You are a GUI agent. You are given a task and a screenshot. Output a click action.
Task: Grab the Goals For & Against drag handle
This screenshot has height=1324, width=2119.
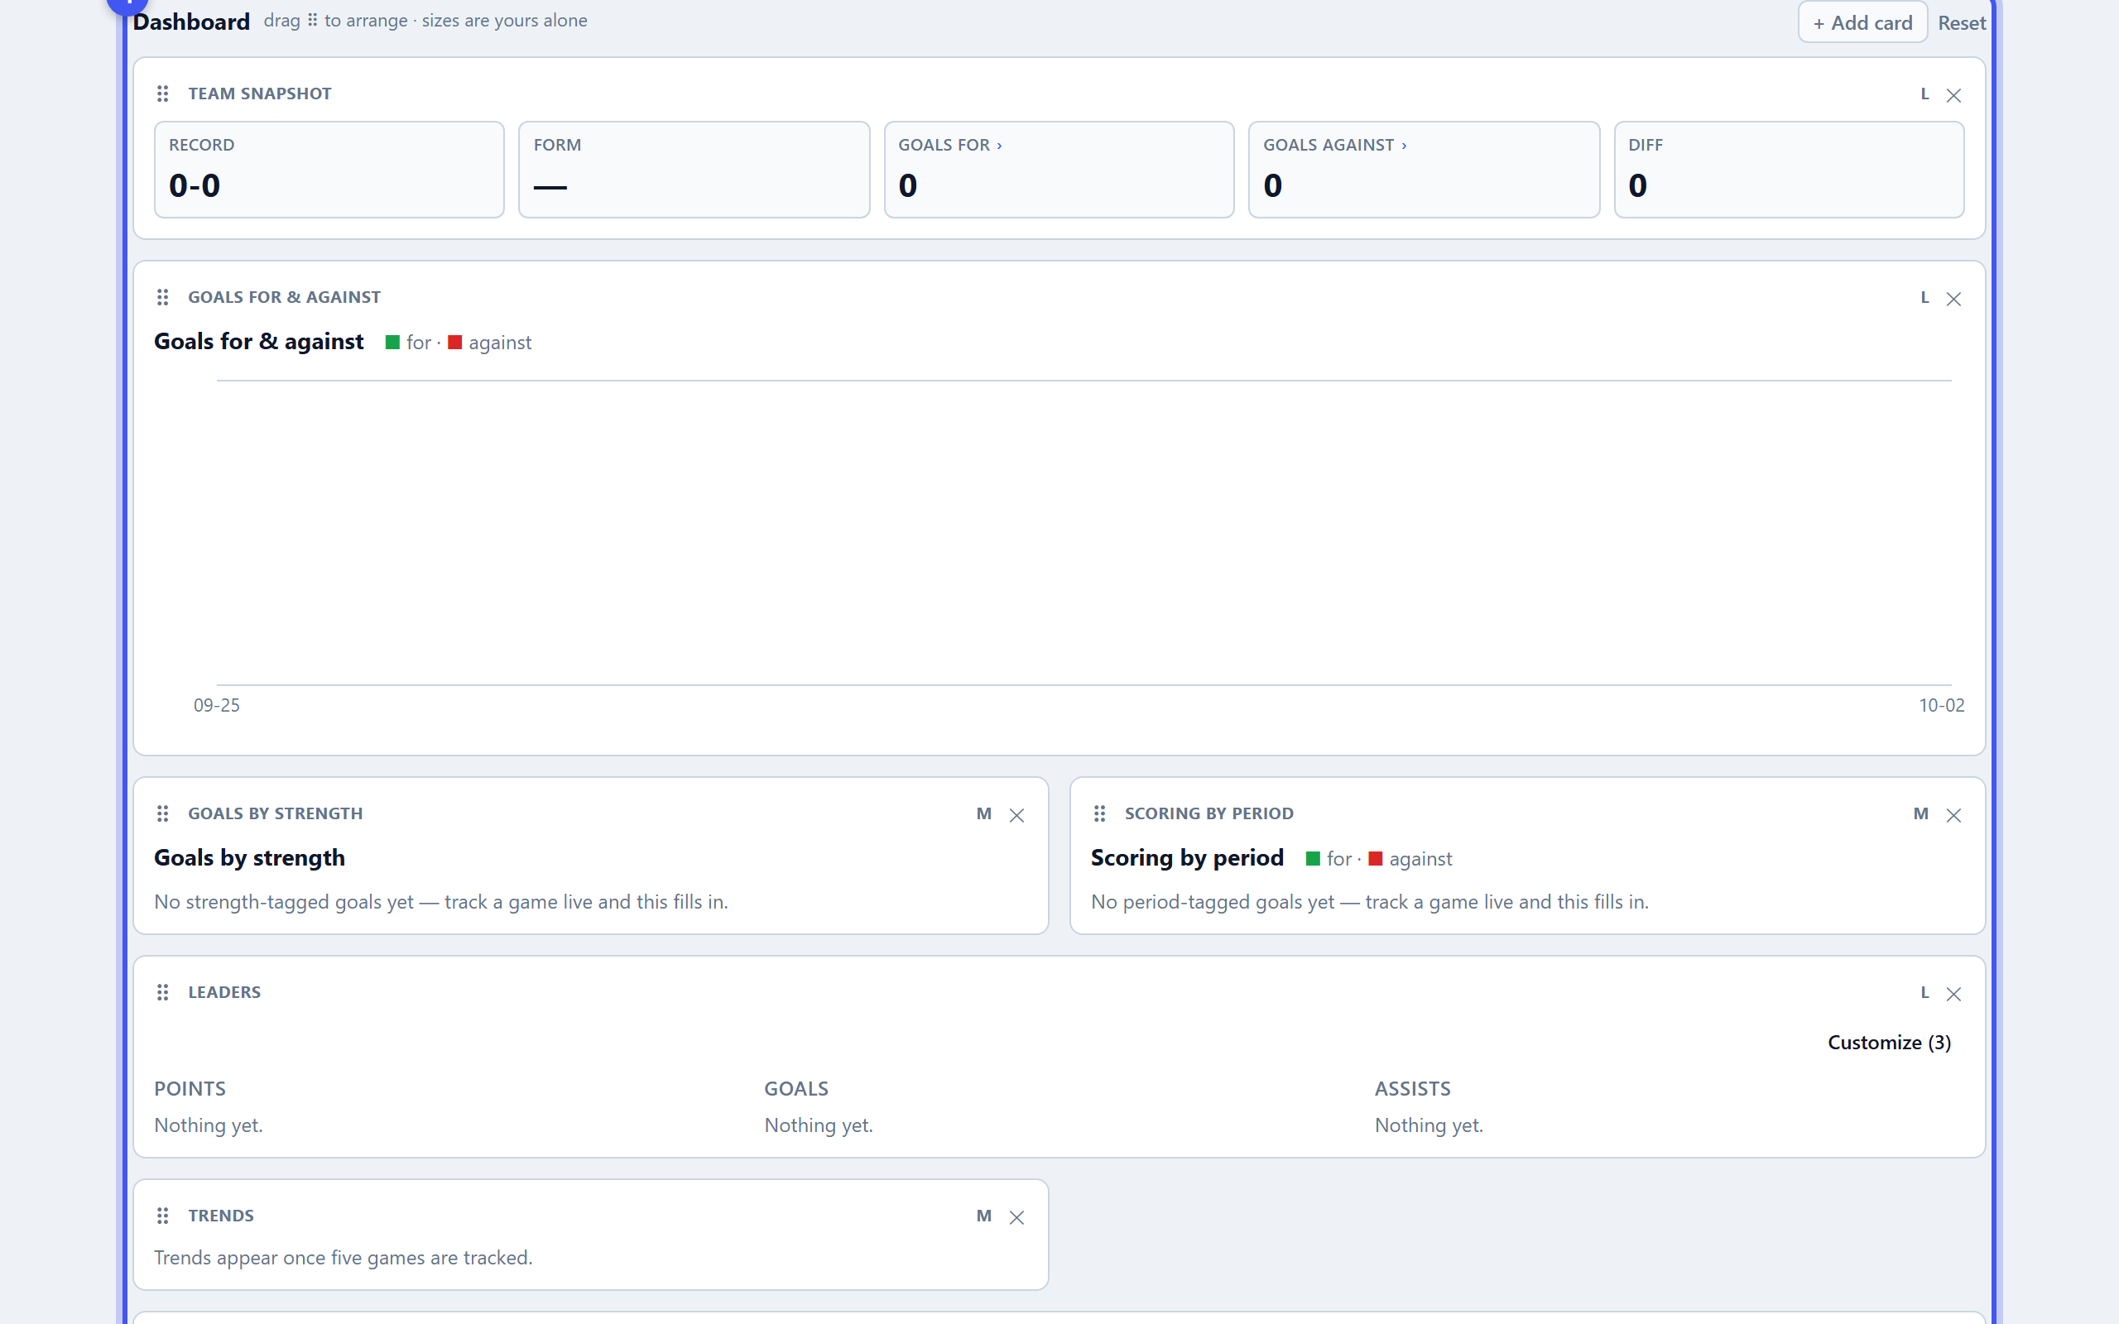(163, 298)
